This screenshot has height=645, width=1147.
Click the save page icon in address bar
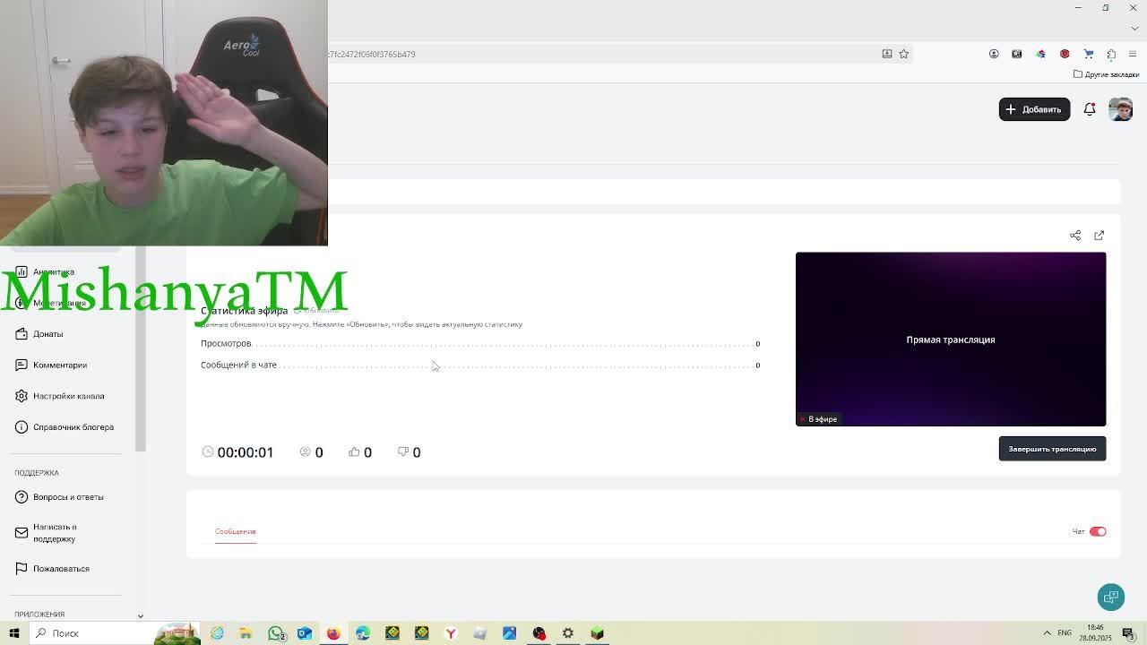887,54
